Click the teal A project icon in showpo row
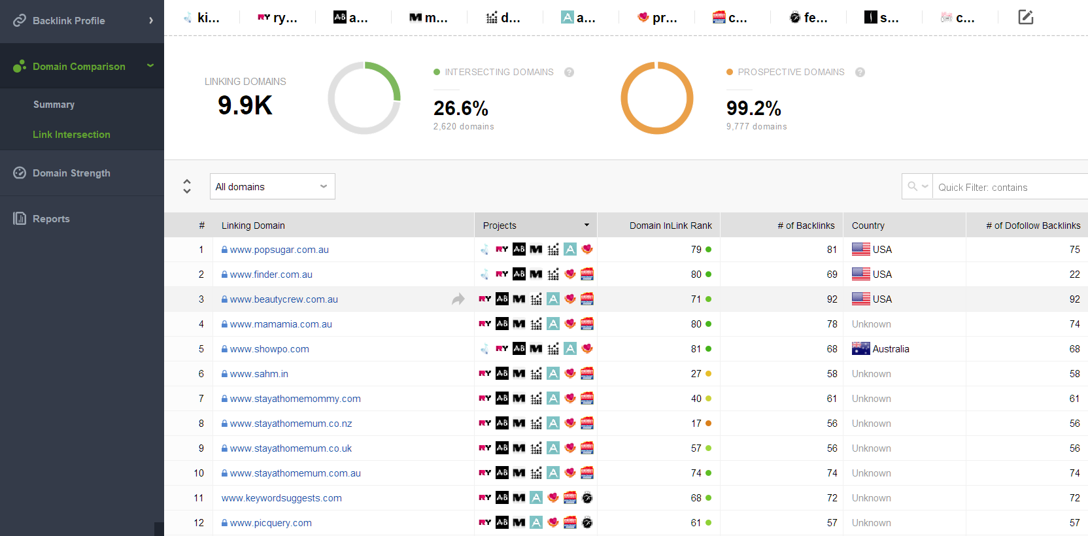The height and width of the screenshot is (536, 1088). pos(570,348)
